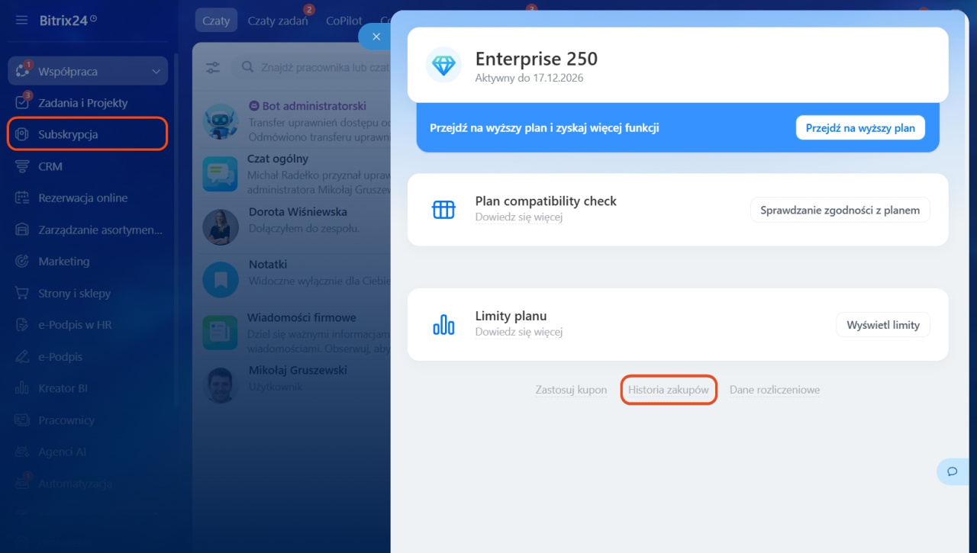Click the Kreator BI chart icon

pyautogui.click(x=22, y=388)
